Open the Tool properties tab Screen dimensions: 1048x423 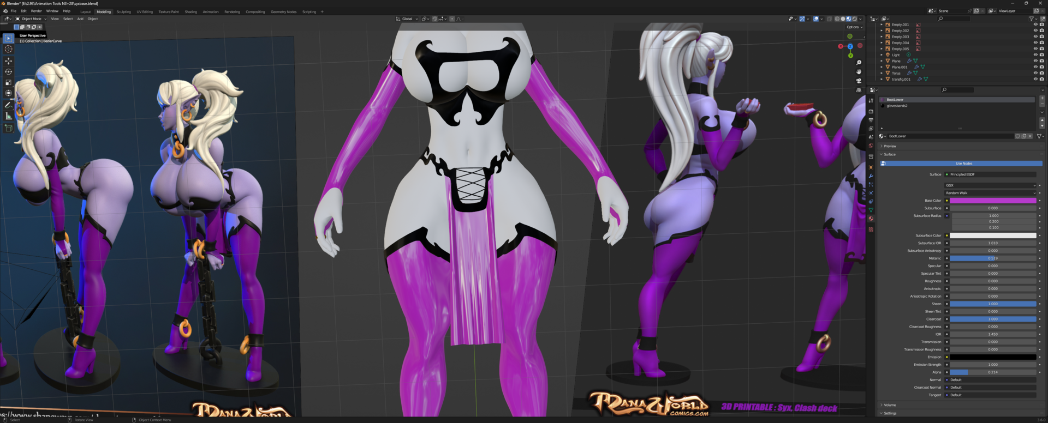click(871, 100)
